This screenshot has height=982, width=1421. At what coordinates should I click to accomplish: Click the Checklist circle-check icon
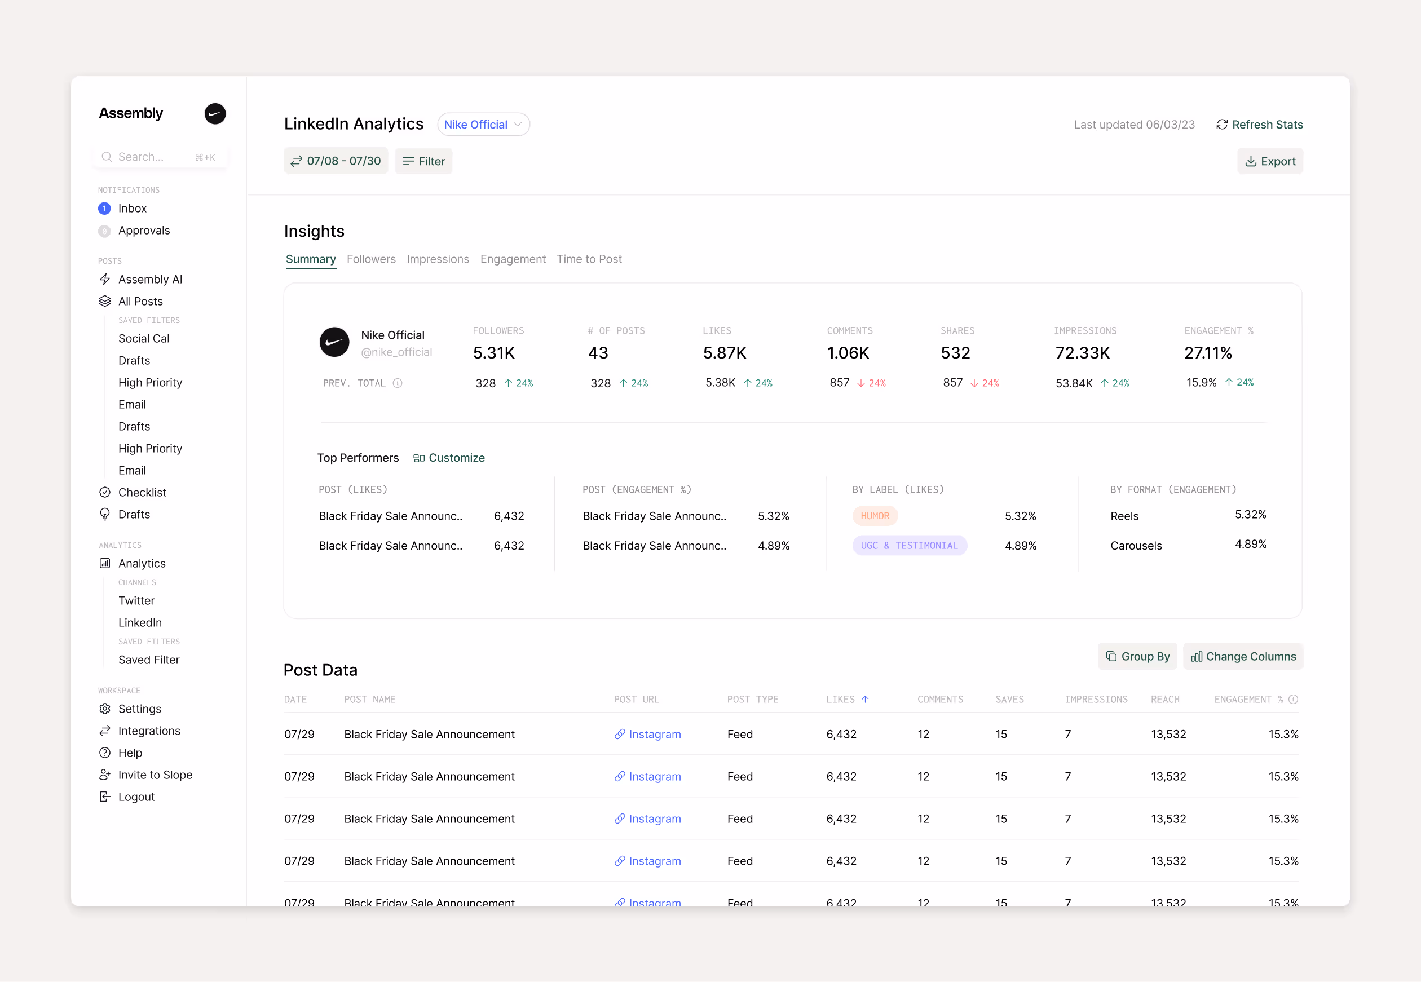[x=105, y=492]
